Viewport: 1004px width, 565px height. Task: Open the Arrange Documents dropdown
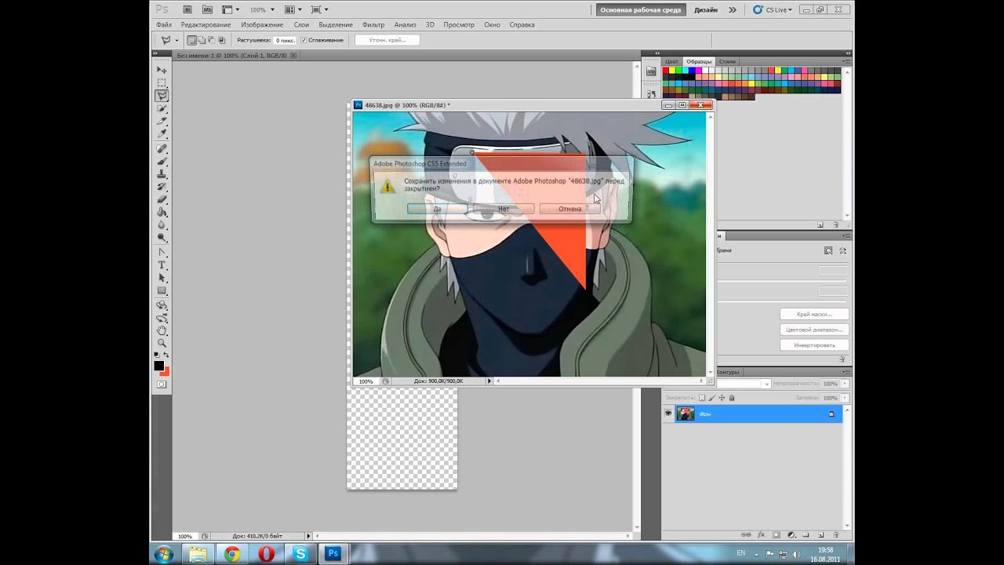293,9
